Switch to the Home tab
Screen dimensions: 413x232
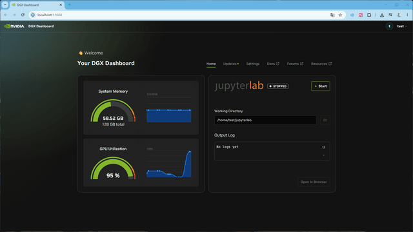click(x=211, y=64)
